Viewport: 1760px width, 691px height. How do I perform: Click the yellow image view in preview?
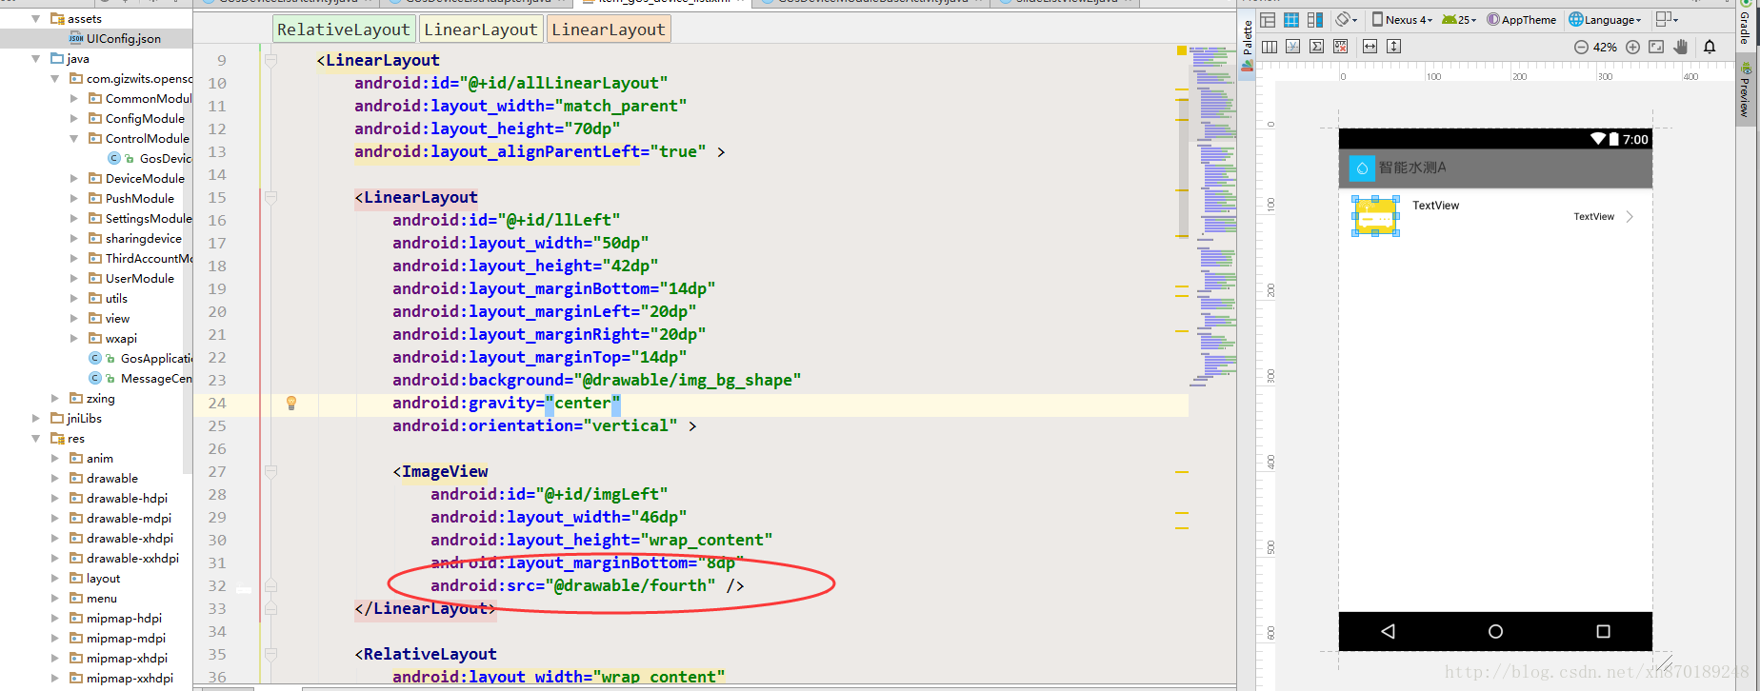(1375, 216)
